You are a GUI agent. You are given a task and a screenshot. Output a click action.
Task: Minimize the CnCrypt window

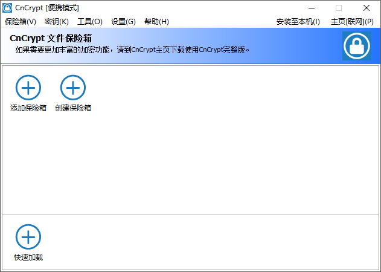coord(311,8)
